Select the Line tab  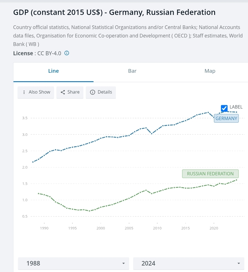point(54,71)
